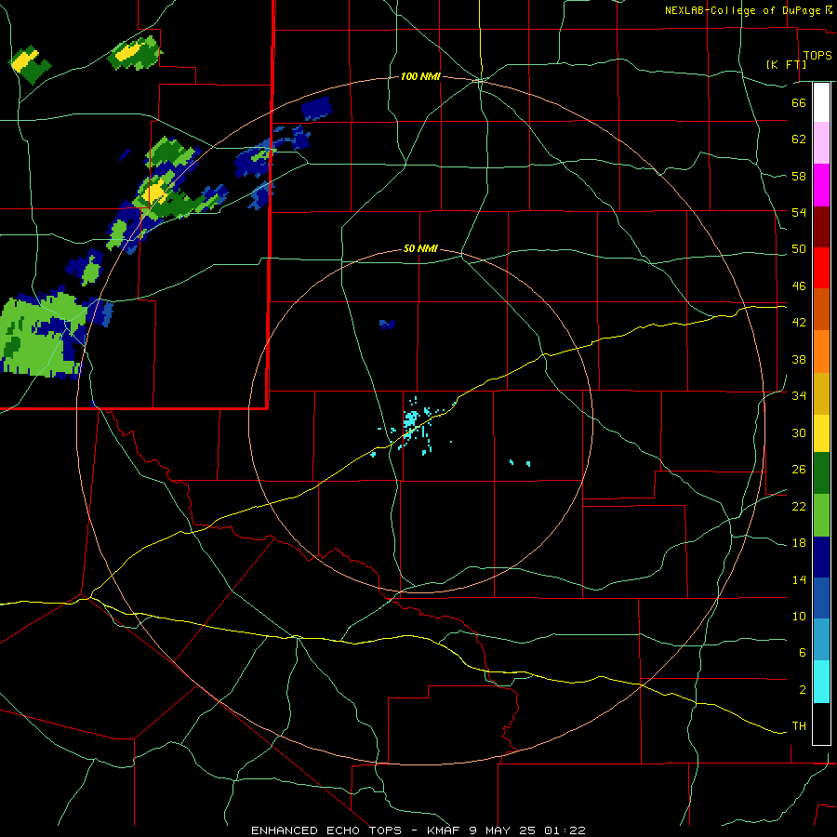Click the "34" legend value

pyautogui.click(x=799, y=396)
